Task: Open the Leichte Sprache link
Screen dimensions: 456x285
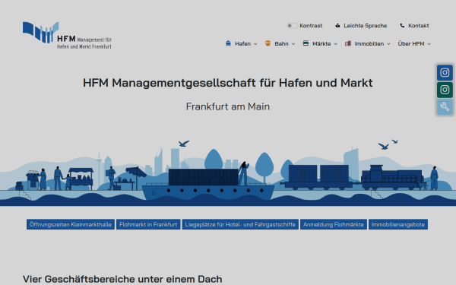Action: [x=365, y=26]
